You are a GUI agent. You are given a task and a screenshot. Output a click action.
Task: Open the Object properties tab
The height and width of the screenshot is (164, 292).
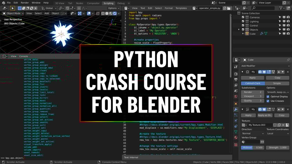[236, 104]
